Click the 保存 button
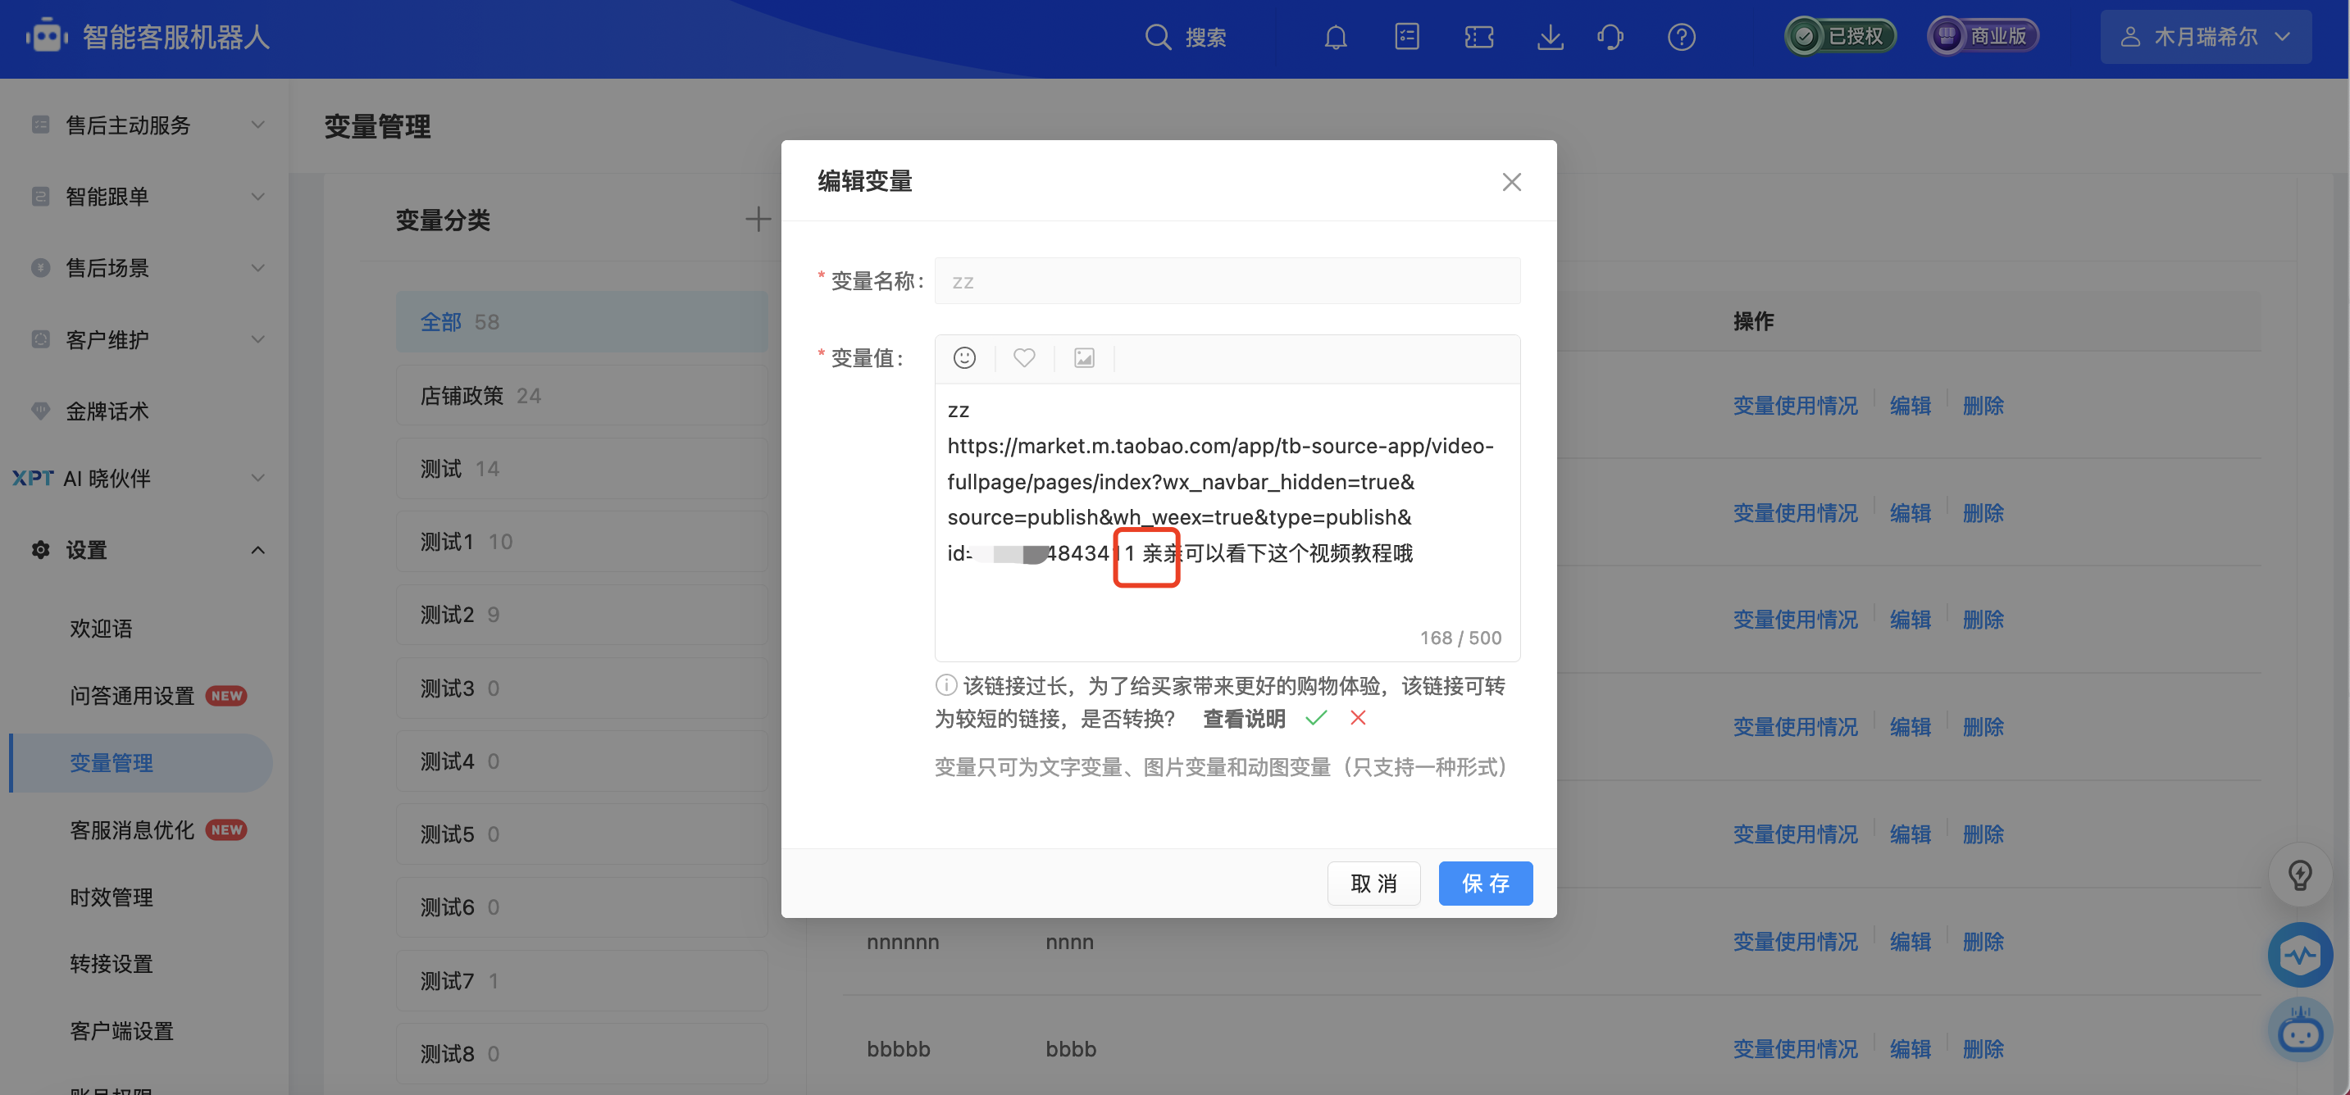The width and height of the screenshot is (2350, 1095). (x=1485, y=884)
